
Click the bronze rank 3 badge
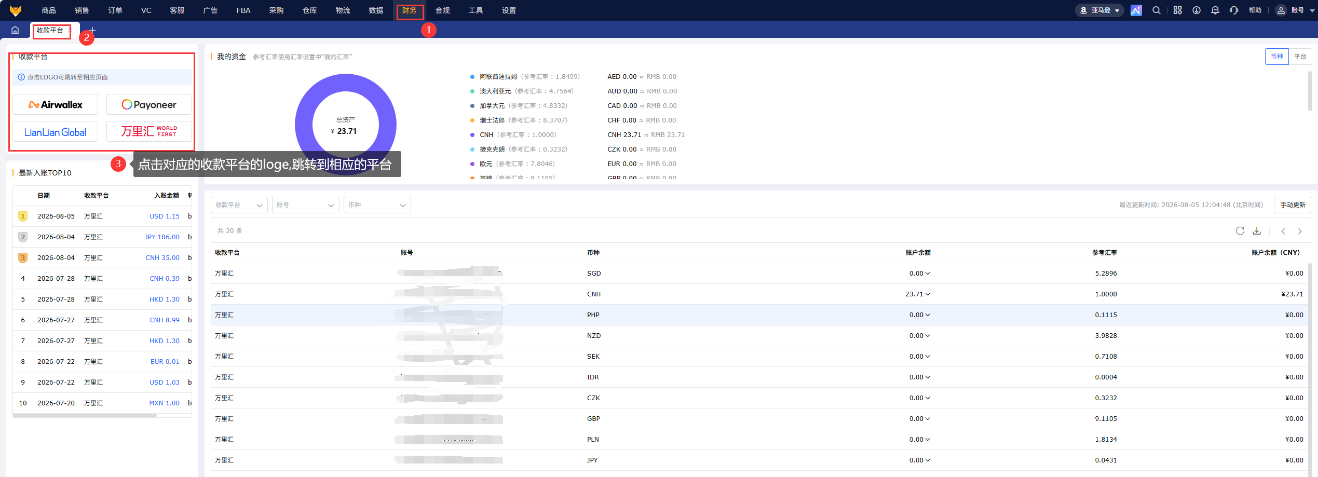click(x=23, y=258)
